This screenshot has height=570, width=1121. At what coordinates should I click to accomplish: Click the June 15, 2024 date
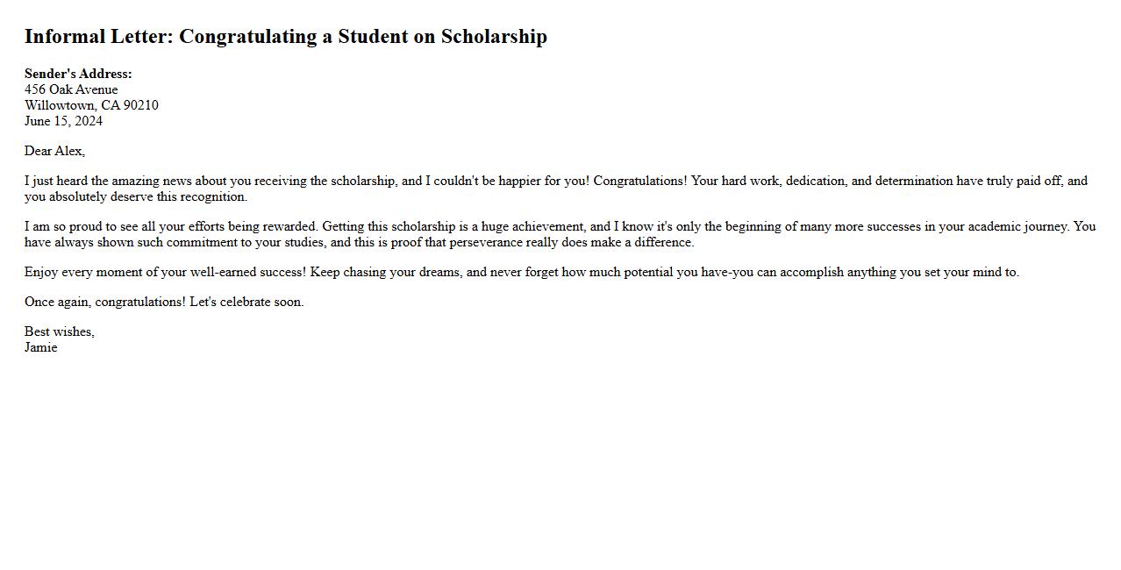[63, 121]
